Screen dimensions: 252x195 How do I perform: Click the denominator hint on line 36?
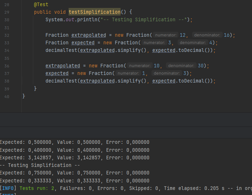pyautogui.click(x=181, y=66)
